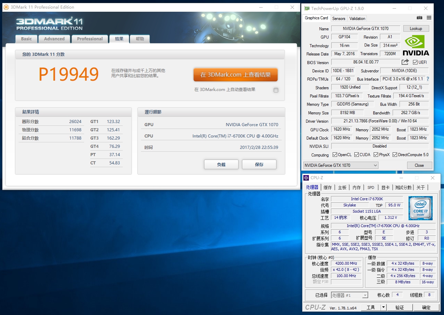Toggle the OpenCL checkbox
The image size is (444, 315).
[335, 155]
